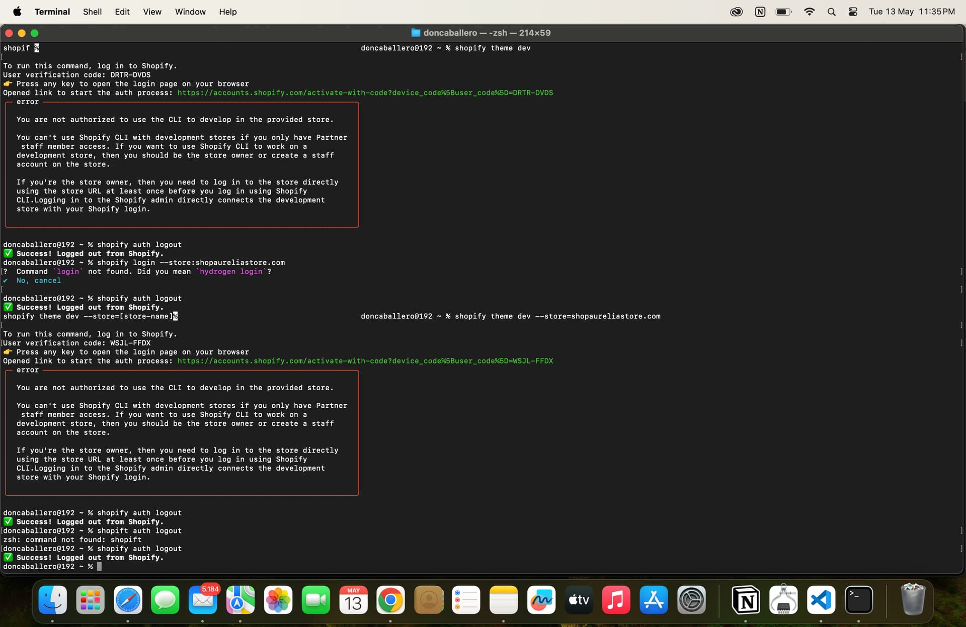Click the WSJL-FFDX activation link
Image resolution: width=966 pixels, height=627 pixels.
pos(365,361)
